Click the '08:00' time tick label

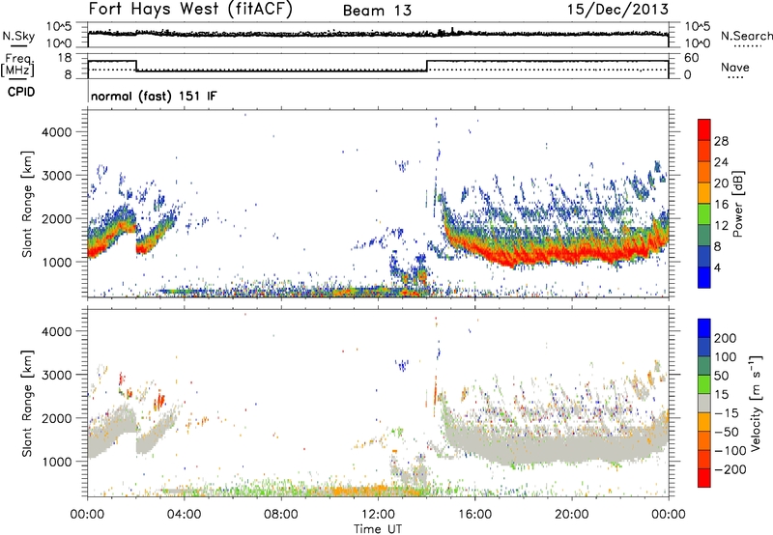point(281,515)
